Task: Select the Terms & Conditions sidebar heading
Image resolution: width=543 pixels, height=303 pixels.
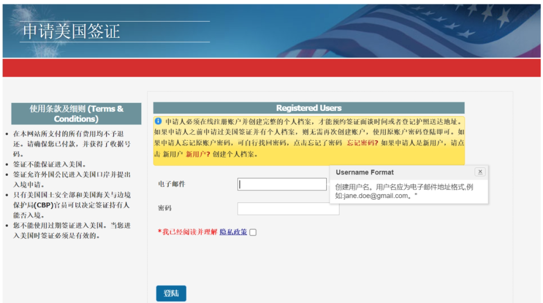Action: (x=75, y=114)
